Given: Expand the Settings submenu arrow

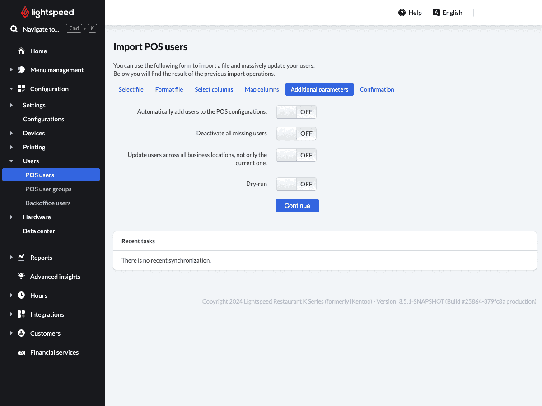Looking at the screenshot, I should click(x=11, y=105).
